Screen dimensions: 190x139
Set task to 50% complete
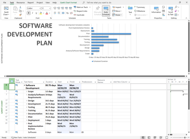click(x=63, y=8)
